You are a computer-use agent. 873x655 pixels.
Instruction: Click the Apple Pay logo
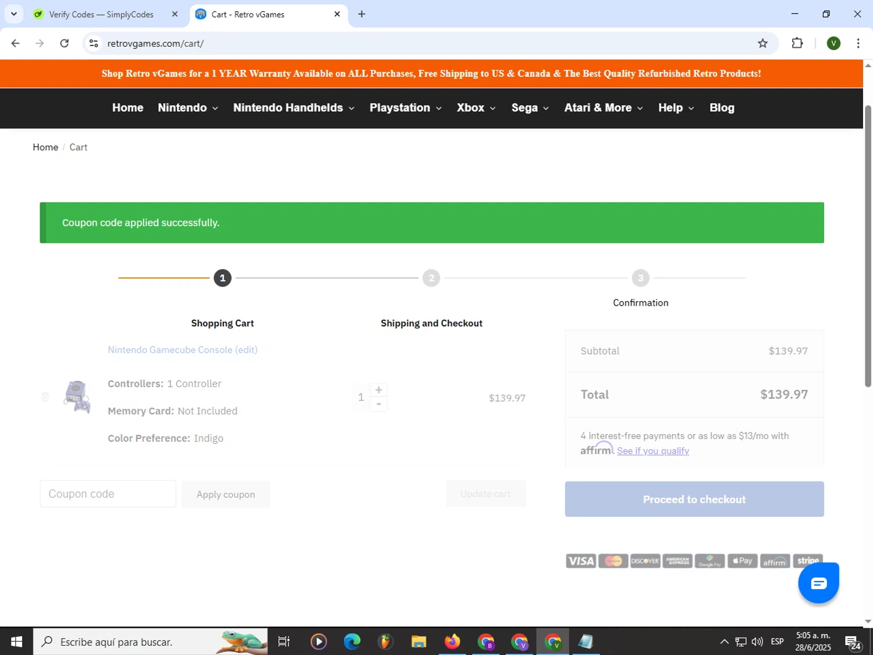click(743, 561)
